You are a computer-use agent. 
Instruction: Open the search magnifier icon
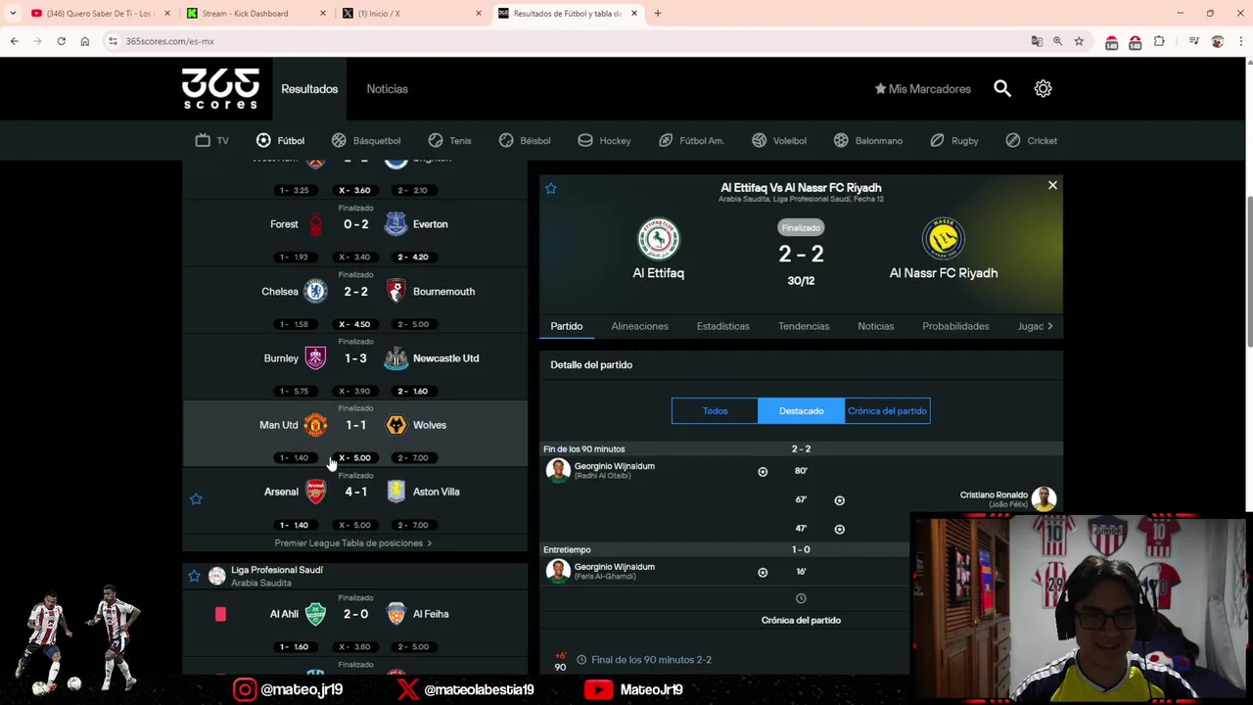[x=1002, y=89]
